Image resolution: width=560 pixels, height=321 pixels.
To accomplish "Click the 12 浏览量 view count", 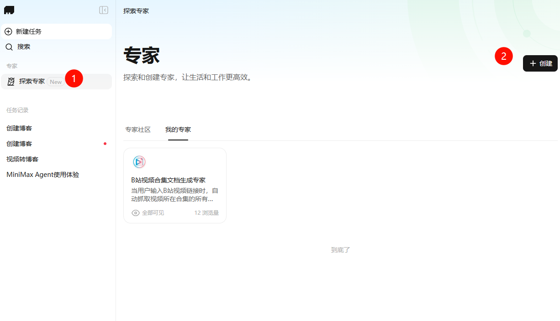I will (206, 213).
